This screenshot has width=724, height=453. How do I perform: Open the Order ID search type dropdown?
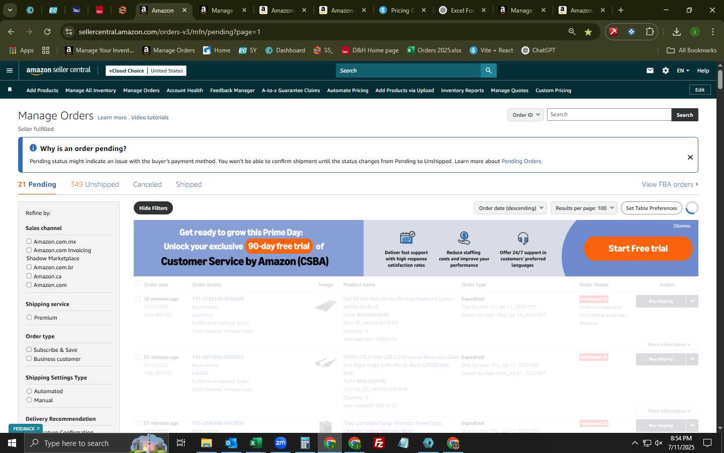tap(525, 115)
